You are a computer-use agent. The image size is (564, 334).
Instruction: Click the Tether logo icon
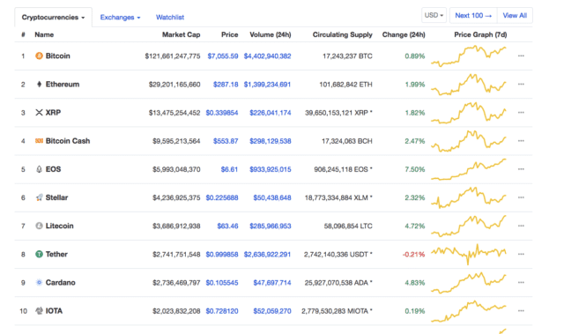(39, 254)
